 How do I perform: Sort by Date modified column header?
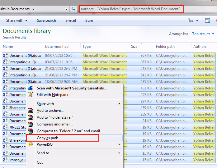pos(57,47)
